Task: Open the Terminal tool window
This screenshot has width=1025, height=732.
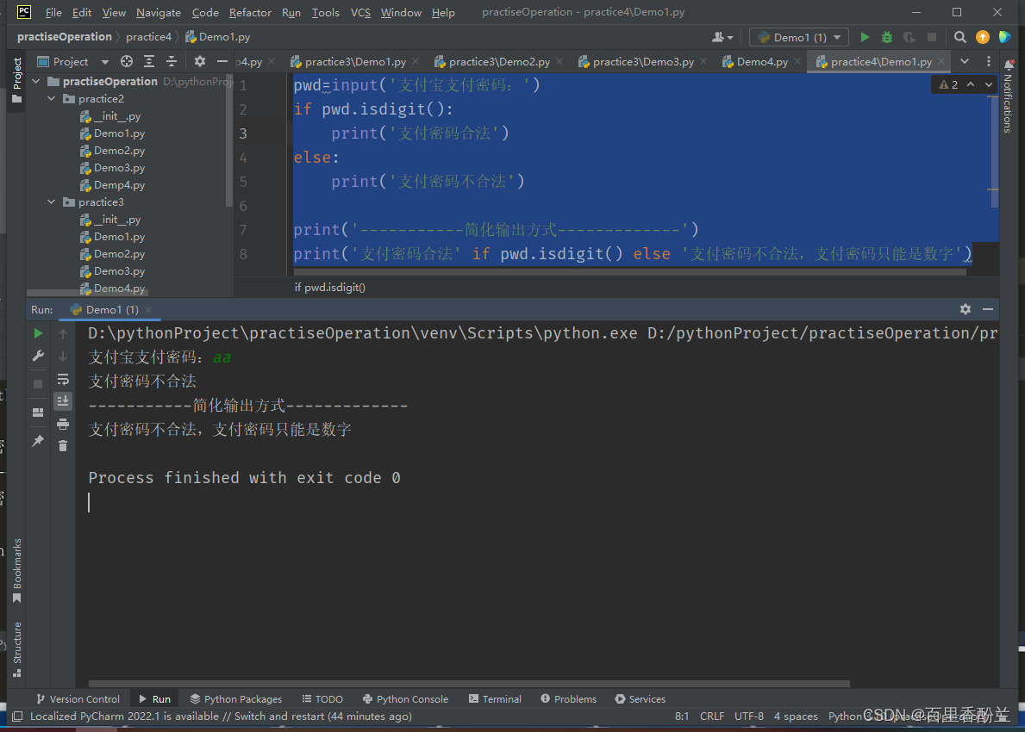Action: [x=495, y=698]
